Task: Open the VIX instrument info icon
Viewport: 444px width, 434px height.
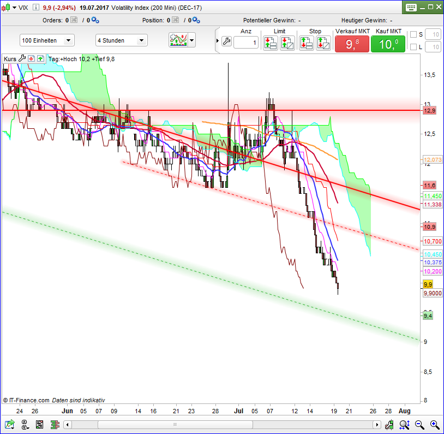Action: click(35, 8)
